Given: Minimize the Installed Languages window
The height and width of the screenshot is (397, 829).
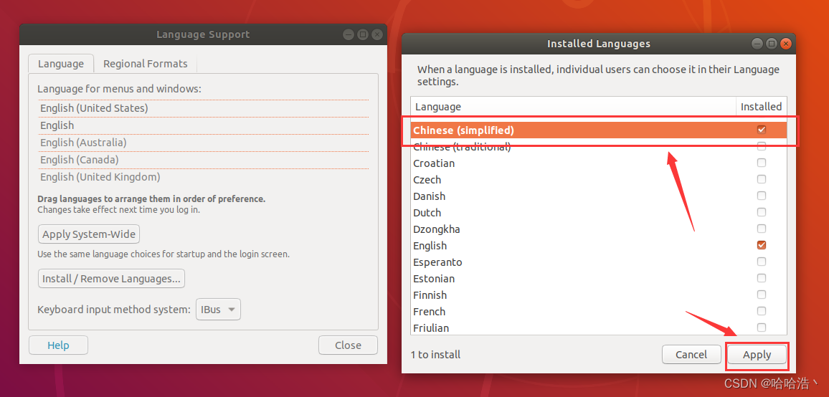Looking at the screenshot, I should pyautogui.click(x=757, y=43).
